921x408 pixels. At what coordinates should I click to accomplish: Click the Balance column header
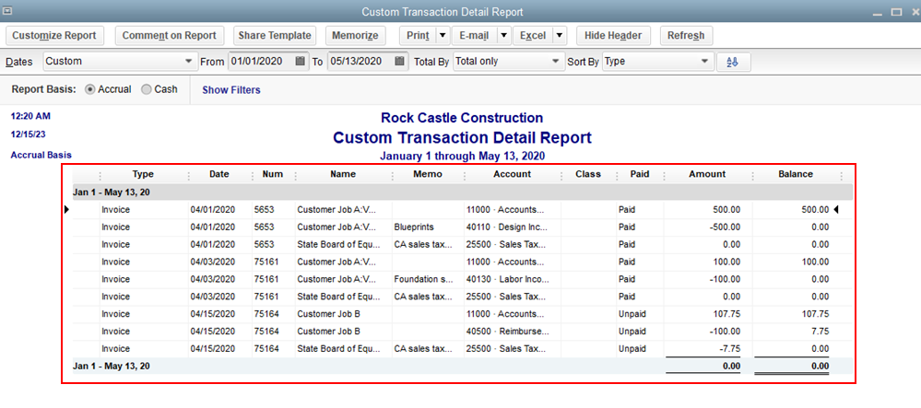click(x=796, y=174)
